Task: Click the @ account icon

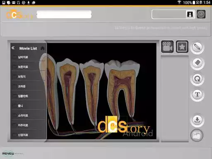Action: 201,14
